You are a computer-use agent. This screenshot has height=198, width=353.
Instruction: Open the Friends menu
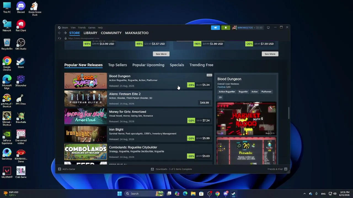(x=82, y=28)
